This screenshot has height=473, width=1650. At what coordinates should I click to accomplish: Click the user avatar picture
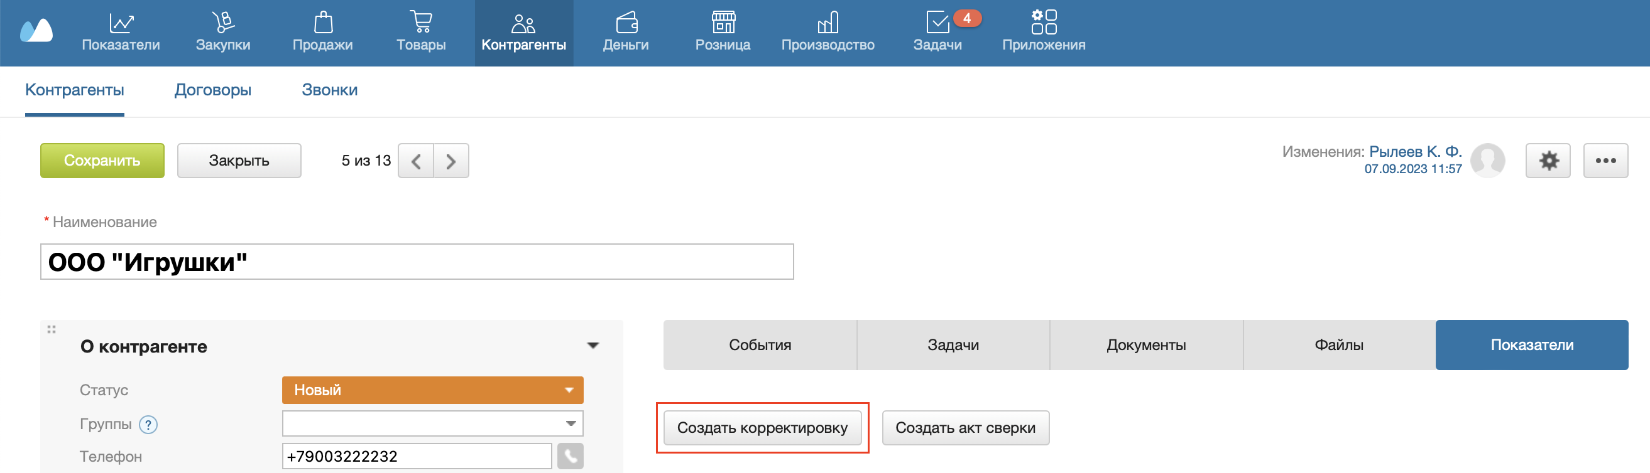click(x=1487, y=161)
